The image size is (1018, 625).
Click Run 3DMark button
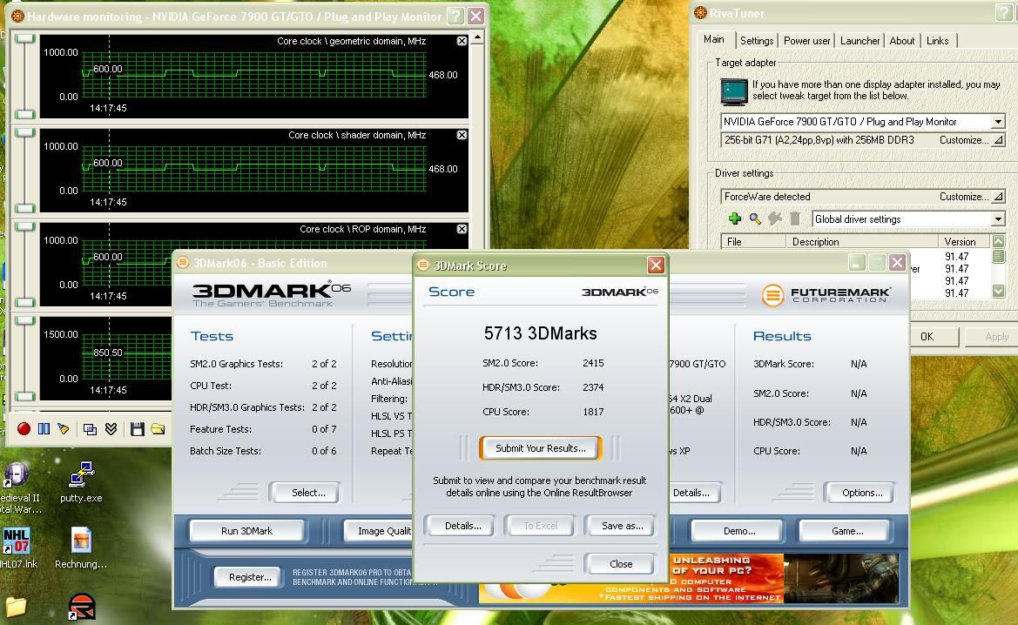[x=246, y=531]
